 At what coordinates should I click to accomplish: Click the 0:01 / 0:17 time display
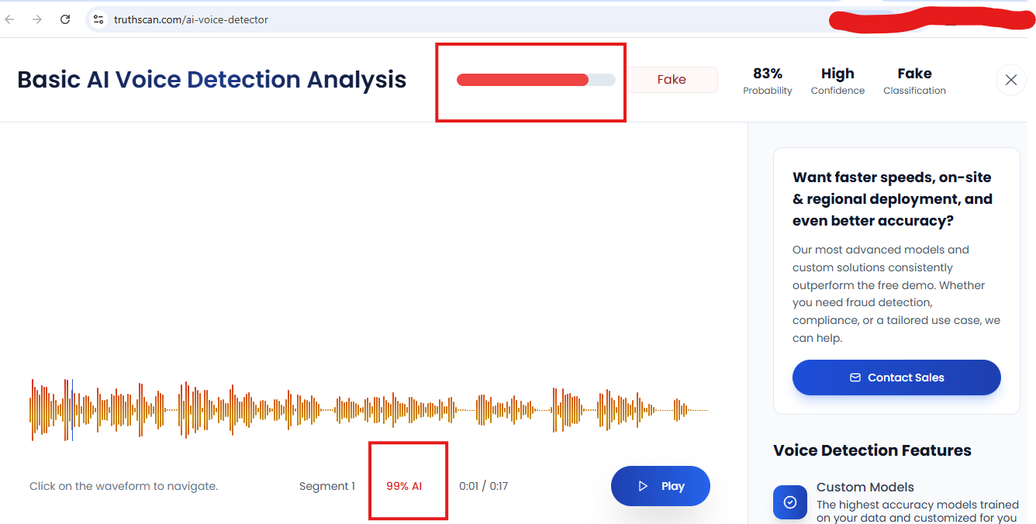tap(483, 486)
